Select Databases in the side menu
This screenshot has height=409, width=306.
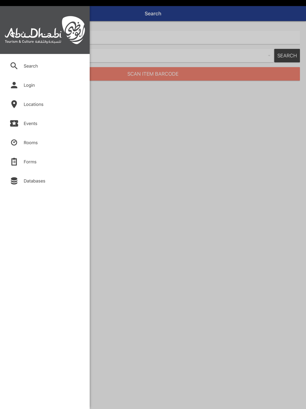(x=45, y=181)
